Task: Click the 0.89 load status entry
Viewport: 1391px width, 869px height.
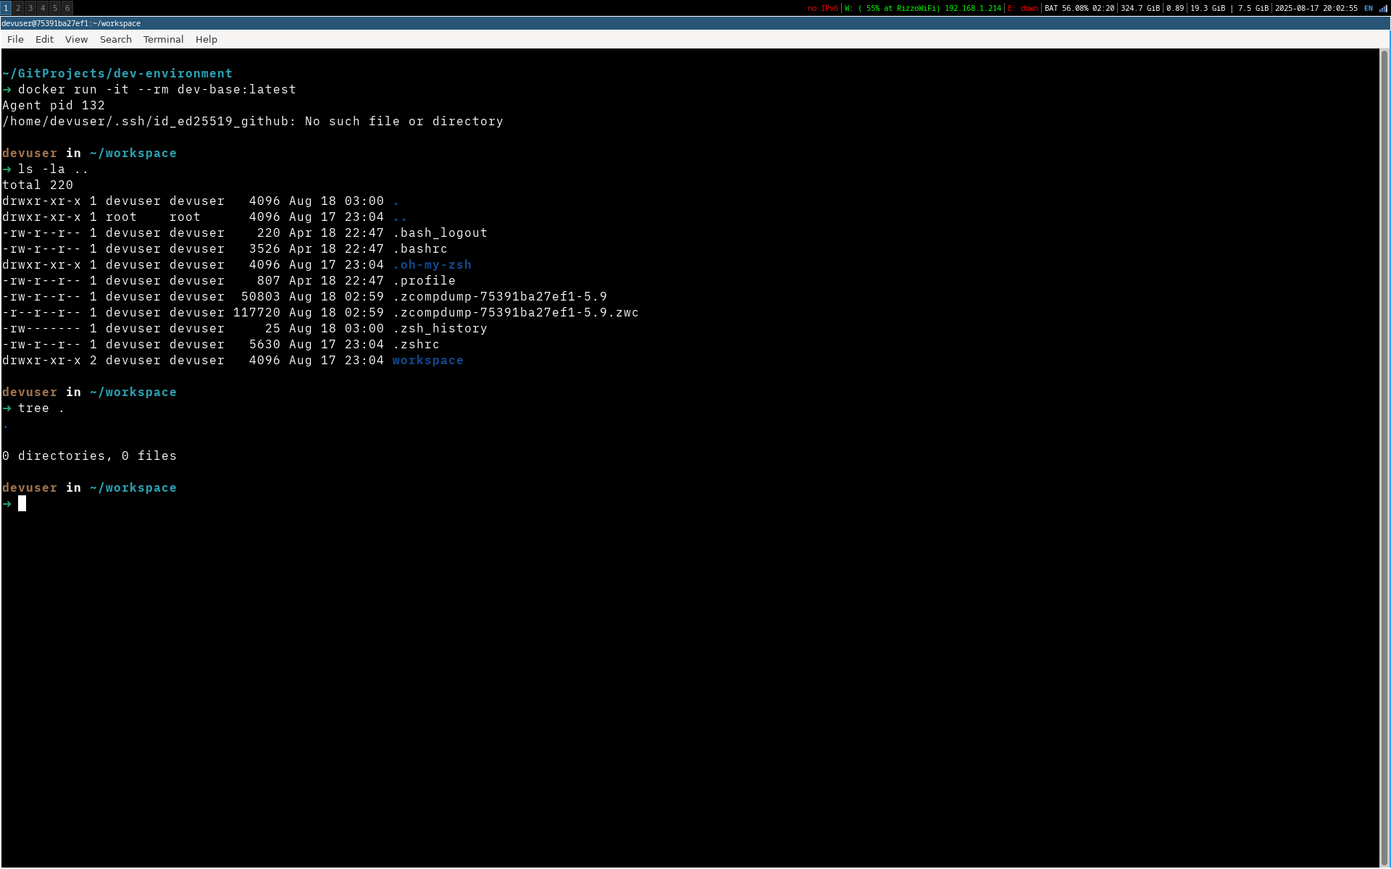Action: (x=1175, y=8)
